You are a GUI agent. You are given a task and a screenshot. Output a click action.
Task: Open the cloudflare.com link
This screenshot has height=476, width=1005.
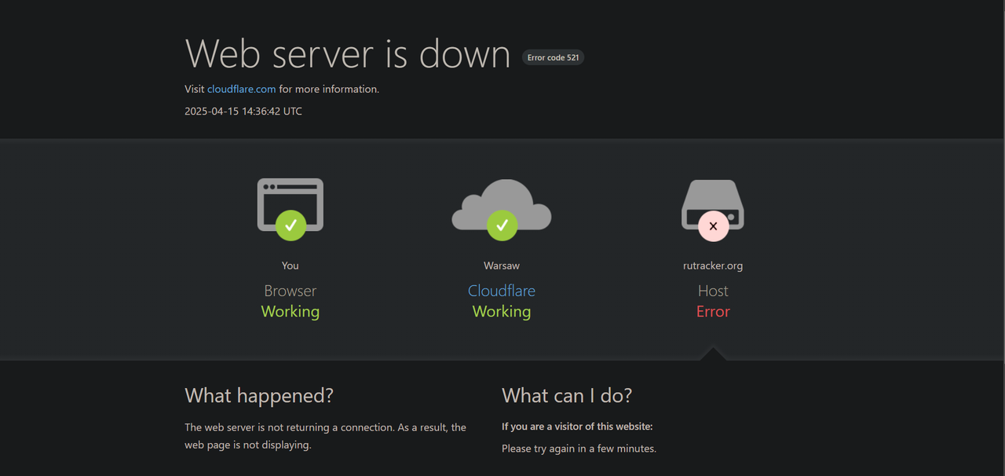coord(241,89)
